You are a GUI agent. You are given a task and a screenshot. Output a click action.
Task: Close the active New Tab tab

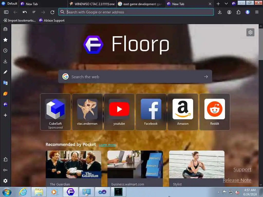pyautogui.click(x=210, y=4)
